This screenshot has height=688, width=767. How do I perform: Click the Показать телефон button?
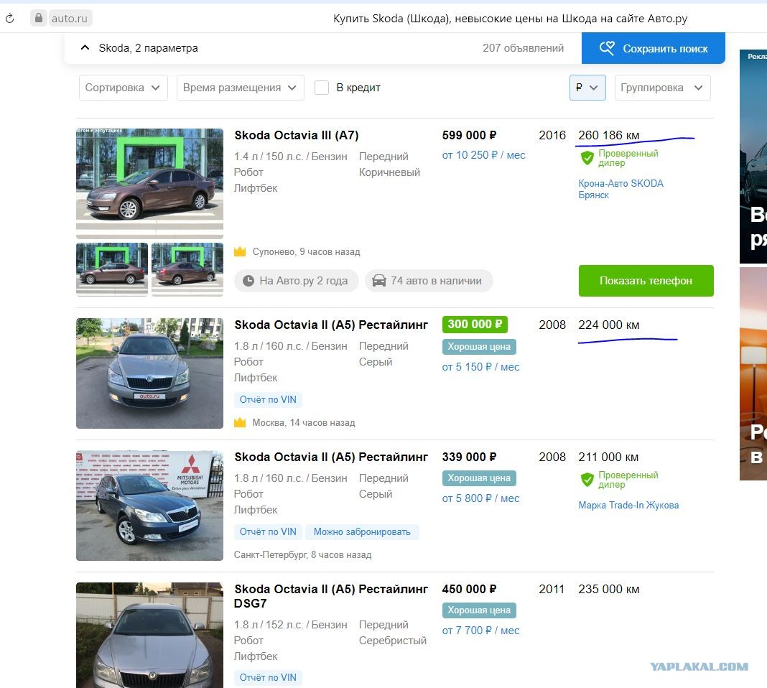tap(646, 281)
